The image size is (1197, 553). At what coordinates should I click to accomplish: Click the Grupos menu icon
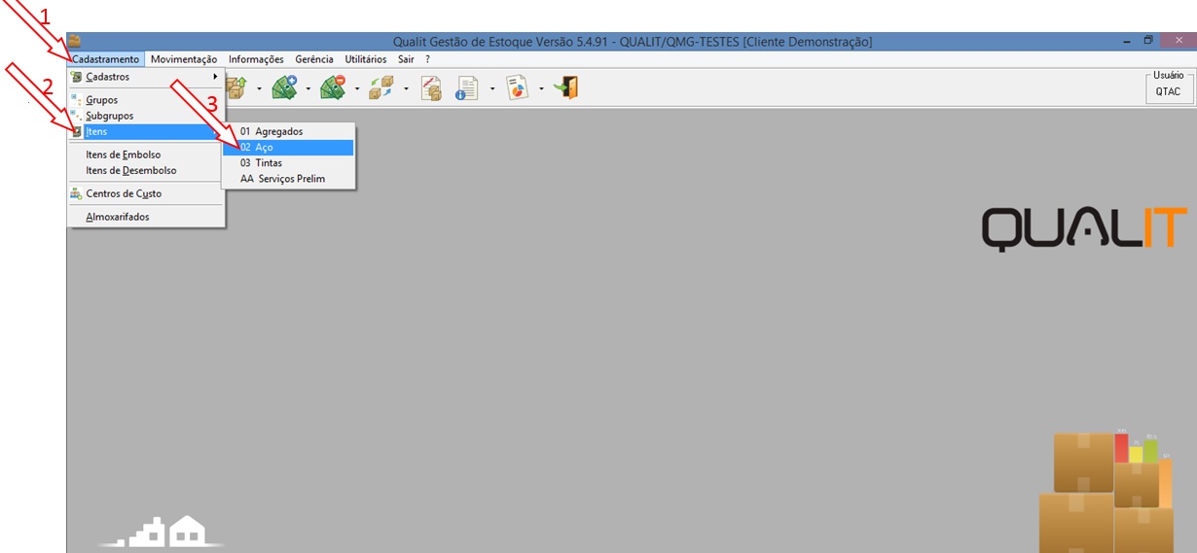76,99
